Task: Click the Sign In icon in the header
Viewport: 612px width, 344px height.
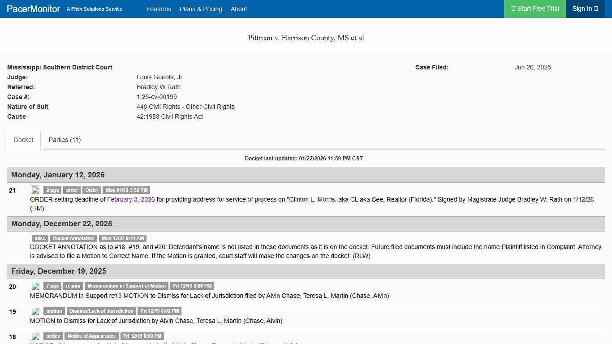Action: 596,9
